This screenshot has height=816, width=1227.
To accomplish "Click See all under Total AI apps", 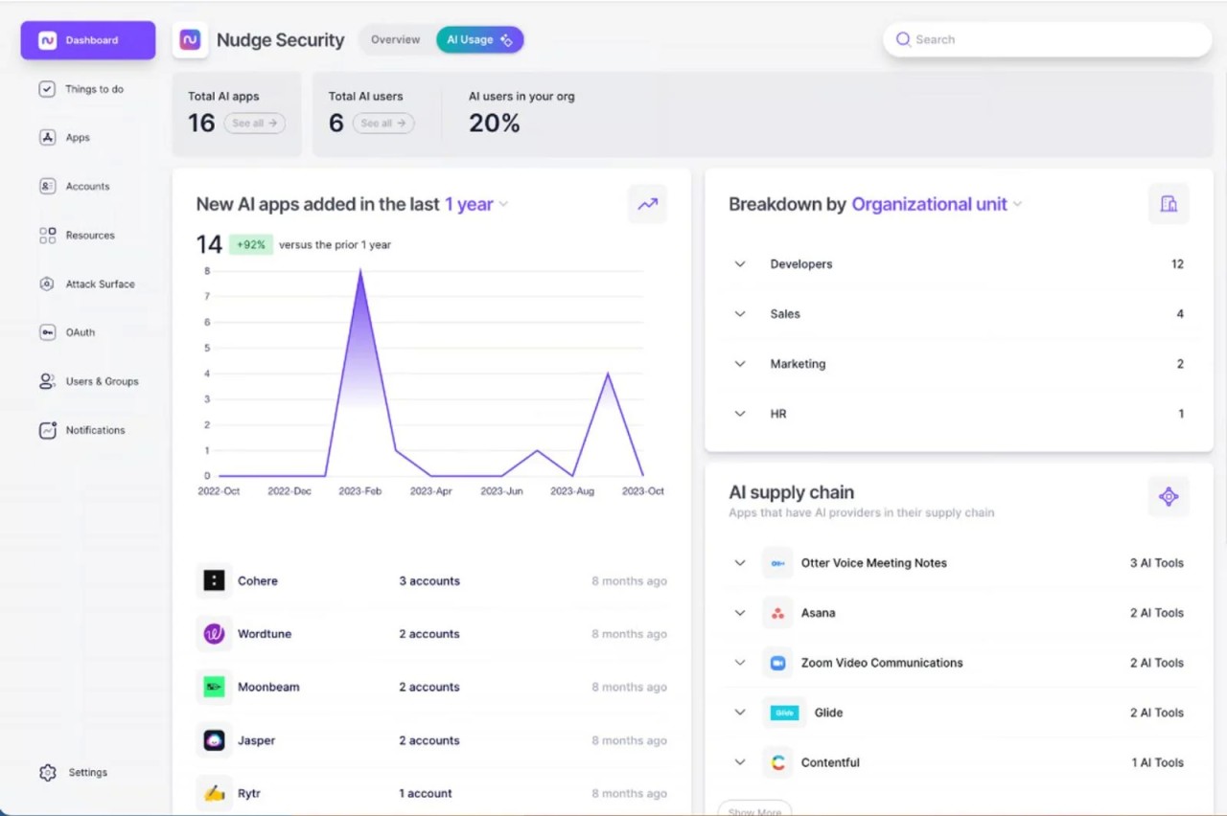I will (254, 123).
